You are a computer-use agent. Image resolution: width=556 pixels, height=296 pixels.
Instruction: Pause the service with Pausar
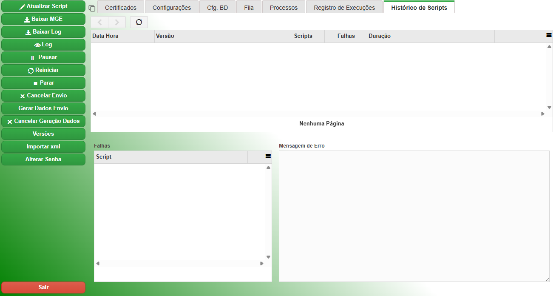(43, 57)
